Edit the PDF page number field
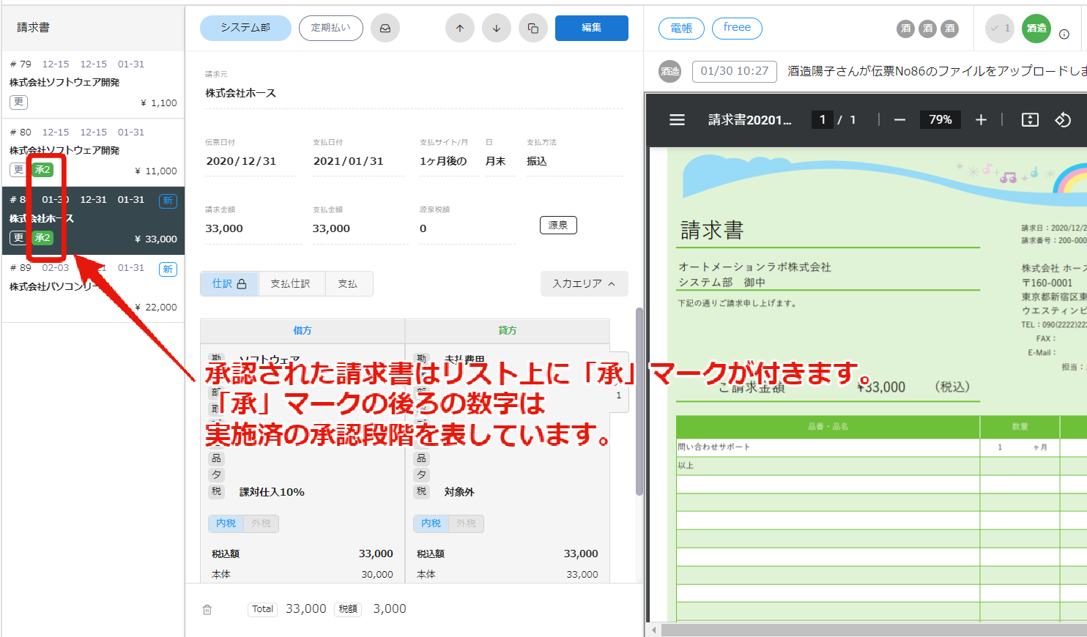Screen dimensions: 1087x637 coord(823,119)
